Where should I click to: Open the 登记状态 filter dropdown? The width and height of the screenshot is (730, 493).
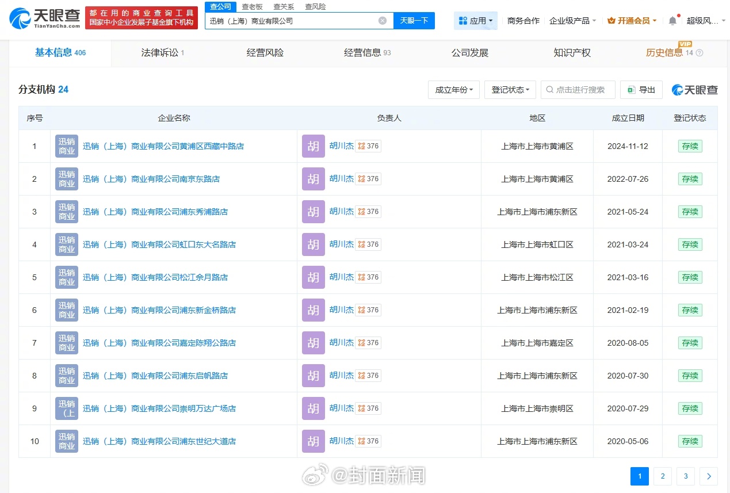[x=510, y=90]
